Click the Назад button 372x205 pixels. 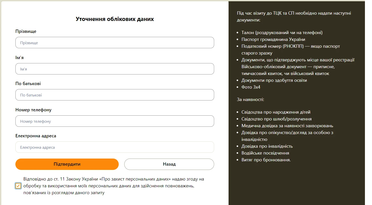[x=169, y=164]
